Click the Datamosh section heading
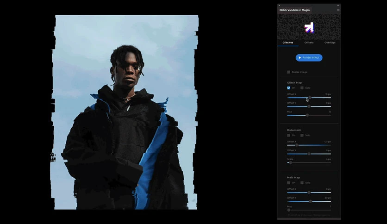This screenshot has height=224, width=387. (294, 130)
